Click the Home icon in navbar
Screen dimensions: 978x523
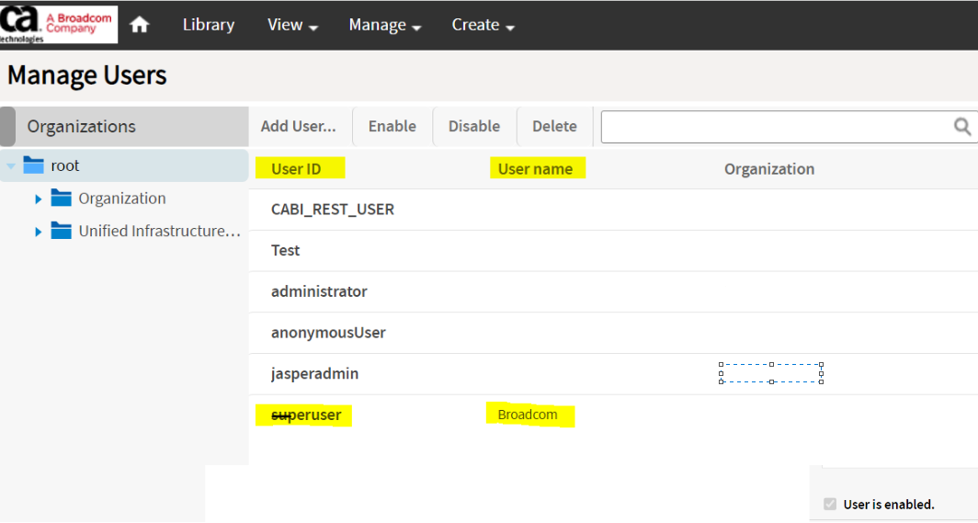coord(140,25)
